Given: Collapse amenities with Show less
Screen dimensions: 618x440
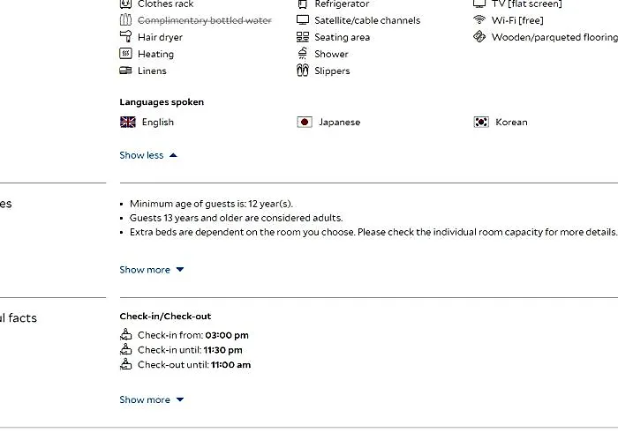Looking at the screenshot, I should [x=148, y=155].
